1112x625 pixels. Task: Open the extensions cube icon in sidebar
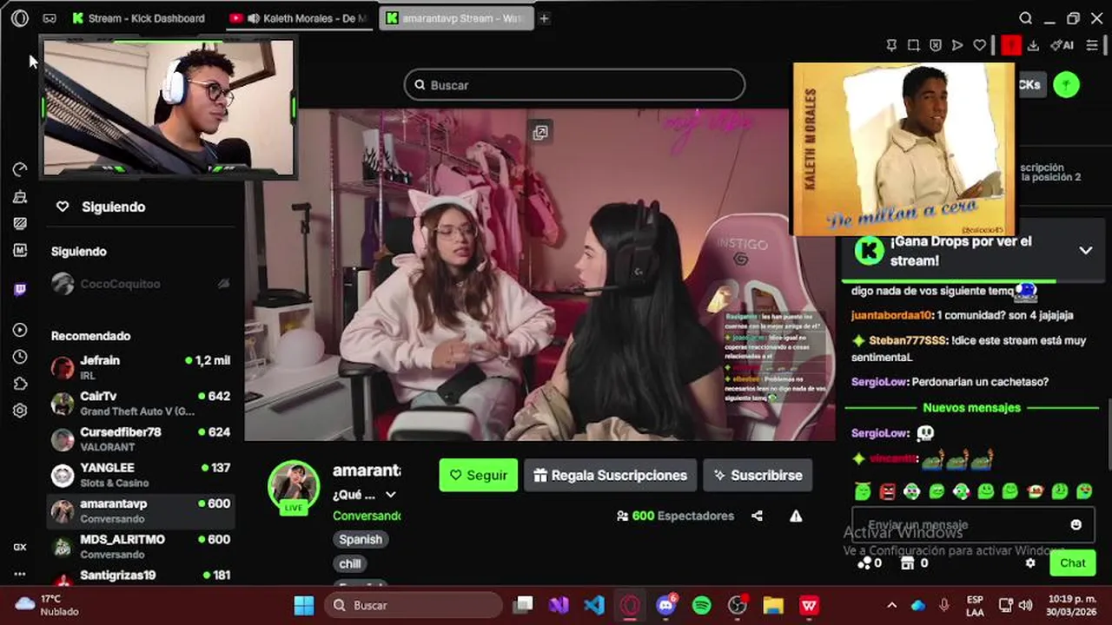(20, 384)
